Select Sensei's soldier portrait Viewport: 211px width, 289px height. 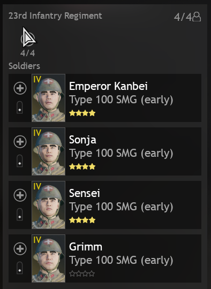click(48, 205)
